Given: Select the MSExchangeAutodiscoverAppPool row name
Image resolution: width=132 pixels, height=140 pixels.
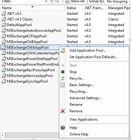Looking at the screenshot, I should tap(34, 30).
